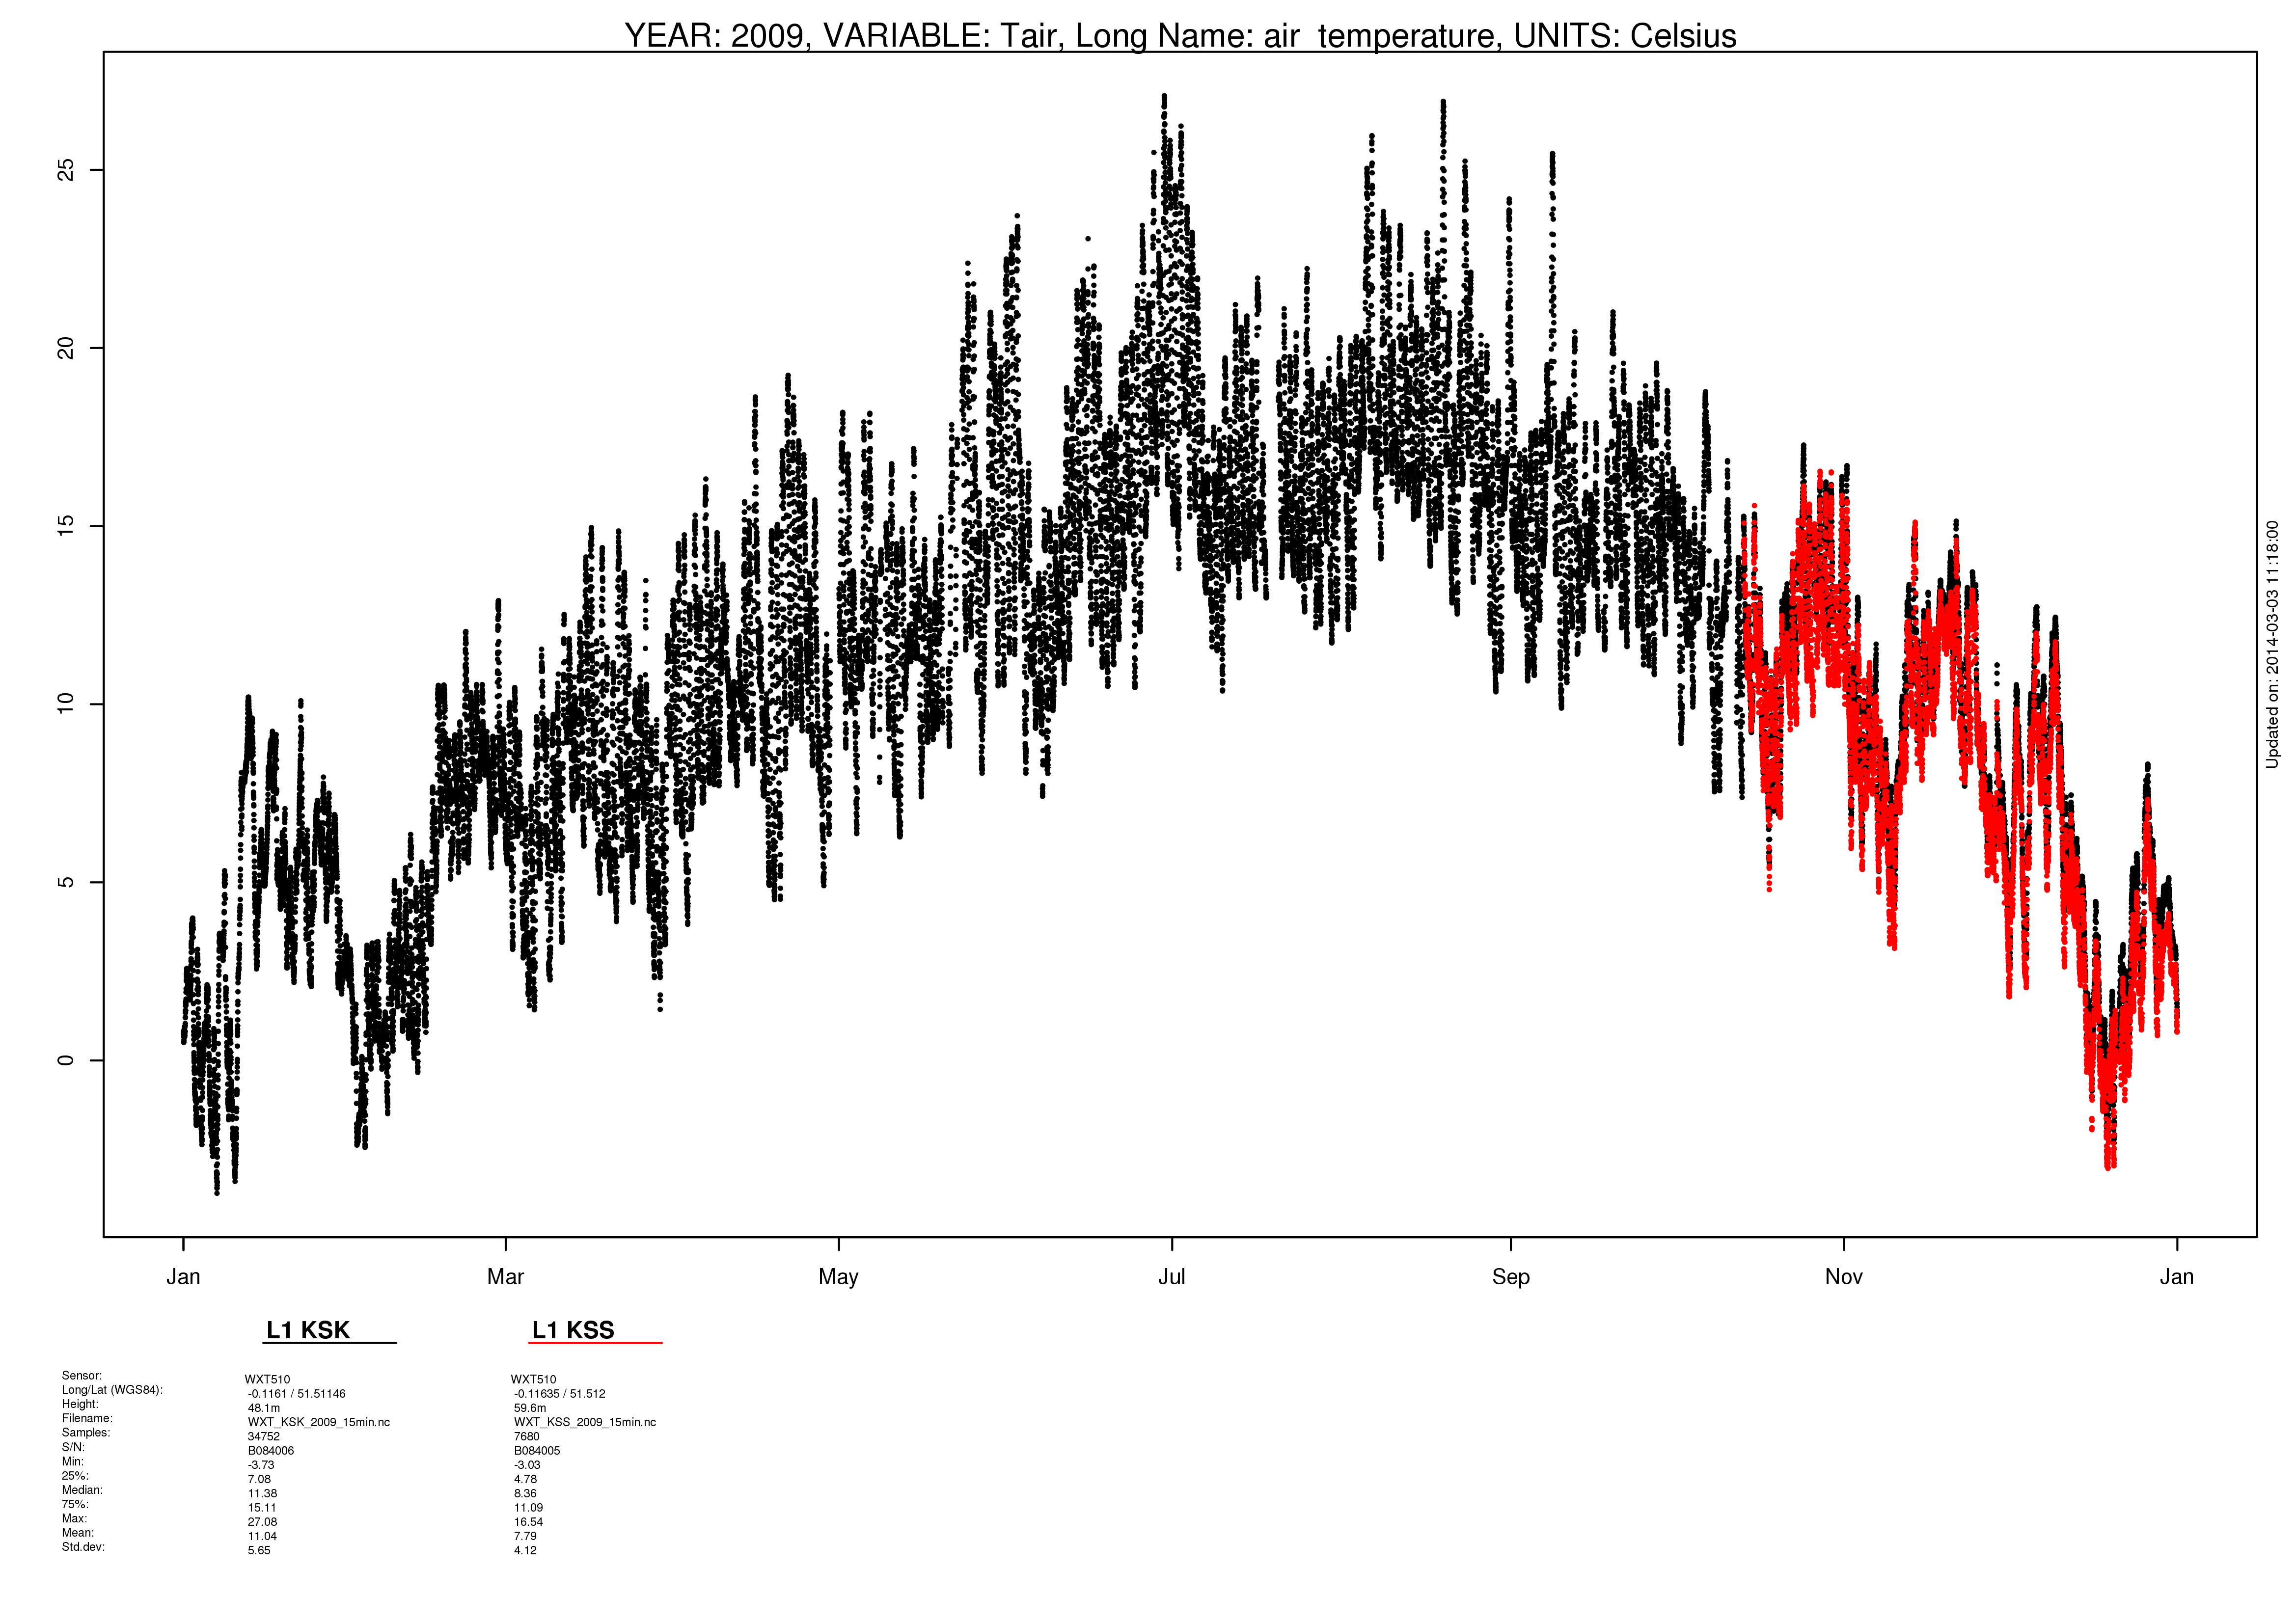Click the 'Mean:' row label
The image size is (2296, 1624).
78,1533
